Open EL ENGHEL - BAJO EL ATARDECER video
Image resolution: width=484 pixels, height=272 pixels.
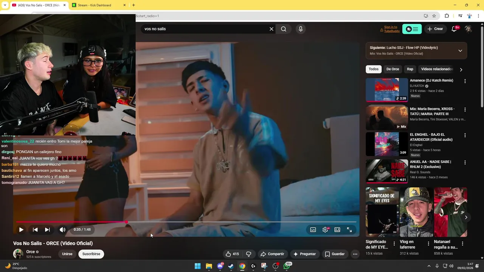coord(387,144)
